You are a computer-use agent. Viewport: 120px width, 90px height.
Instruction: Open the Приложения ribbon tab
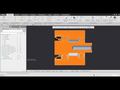coord(65,15)
